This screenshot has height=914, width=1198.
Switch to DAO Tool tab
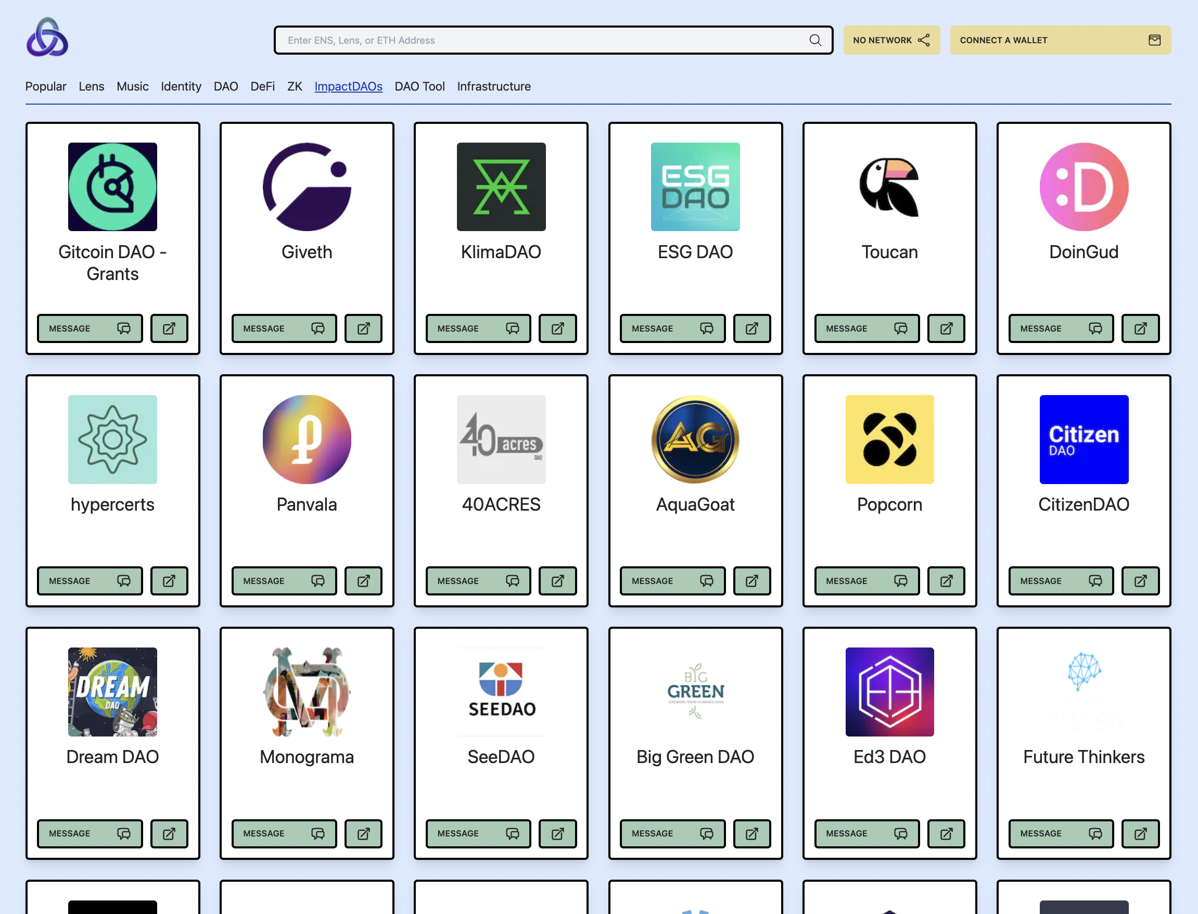419,86
